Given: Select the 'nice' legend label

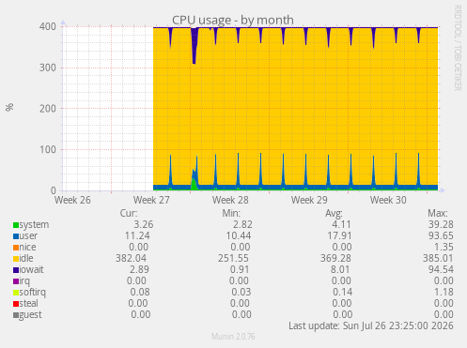Looking at the screenshot, I should click(27, 248).
